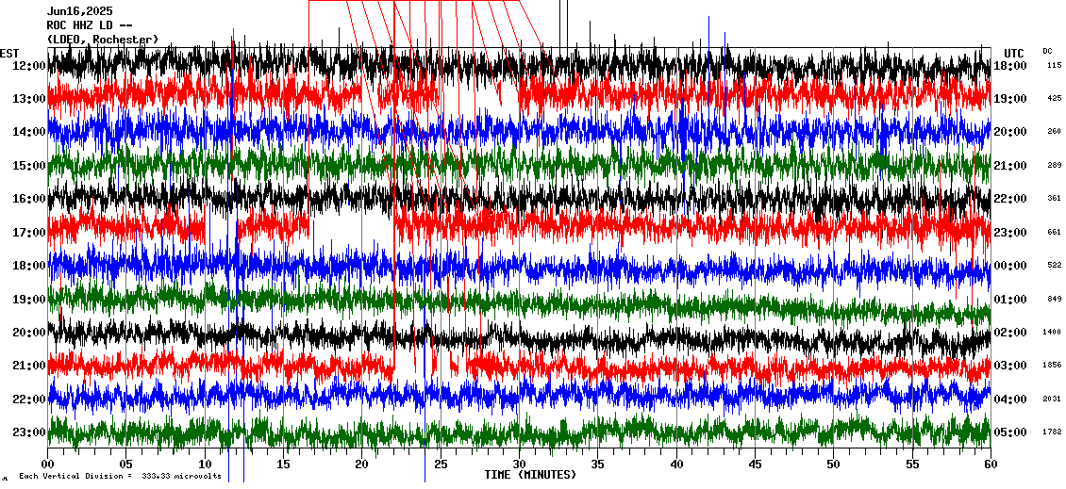This screenshot has height=489, width=1066.
Task: Select the 12:00 EST row label
Action: (x=28, y=65)
